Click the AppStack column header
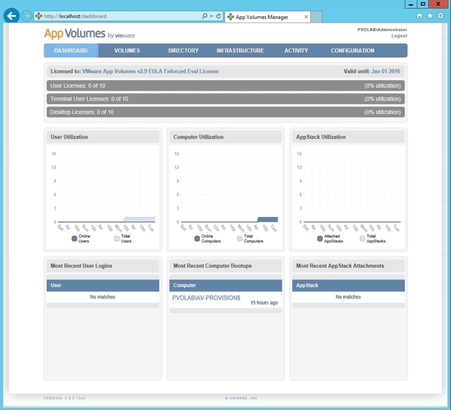The image size is (451, 410). click(x=348, y=285)
